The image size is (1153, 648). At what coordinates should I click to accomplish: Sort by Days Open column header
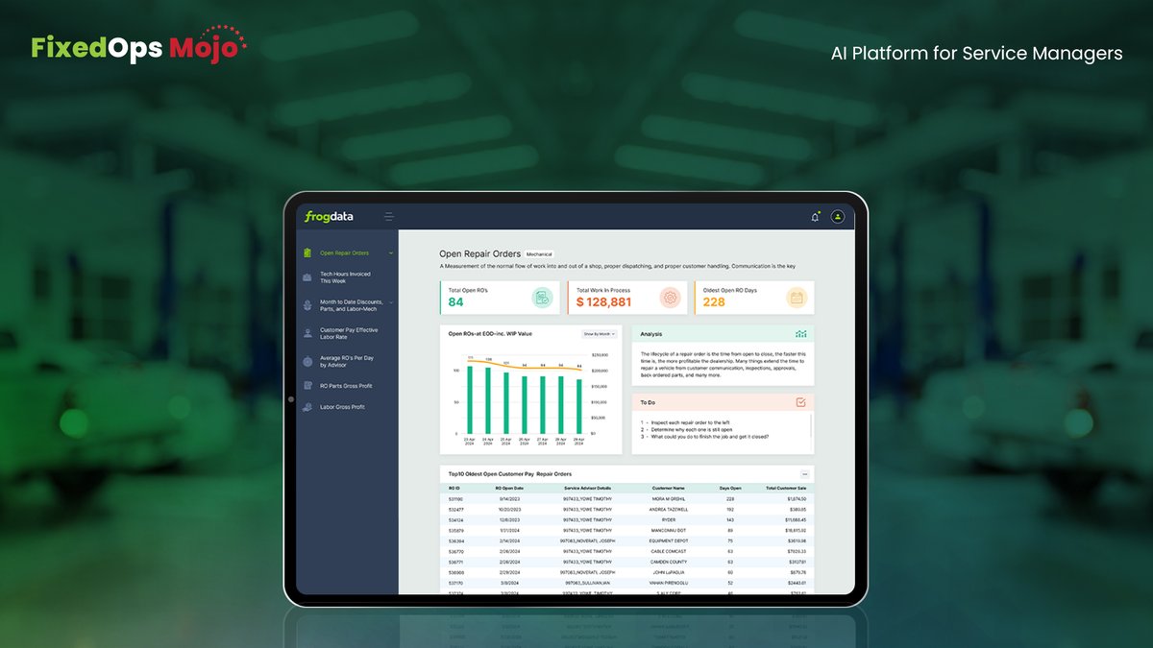point(730,488)
